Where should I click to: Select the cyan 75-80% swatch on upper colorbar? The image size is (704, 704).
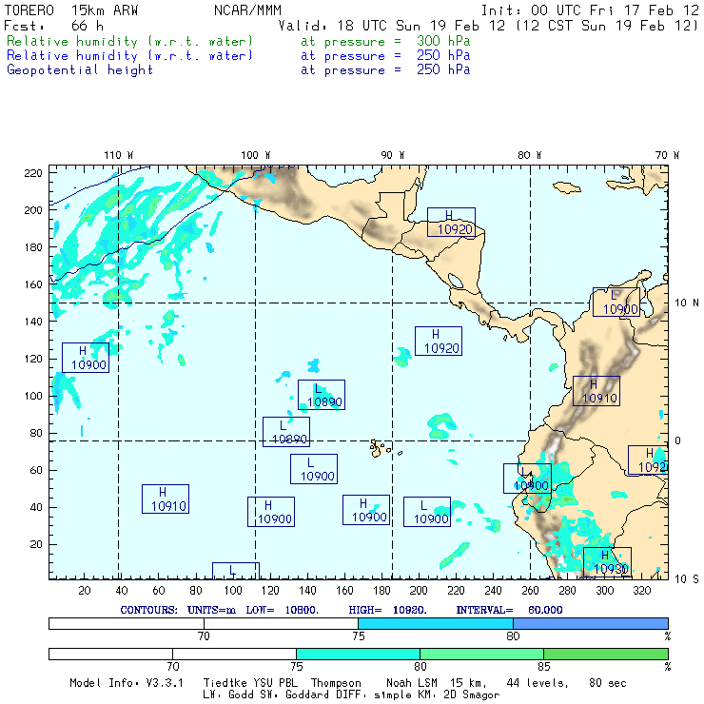click(436, 622)
